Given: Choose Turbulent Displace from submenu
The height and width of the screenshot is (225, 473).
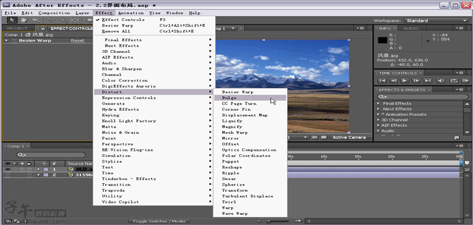Looking at the screenshot, I should [x=250, y=196].
